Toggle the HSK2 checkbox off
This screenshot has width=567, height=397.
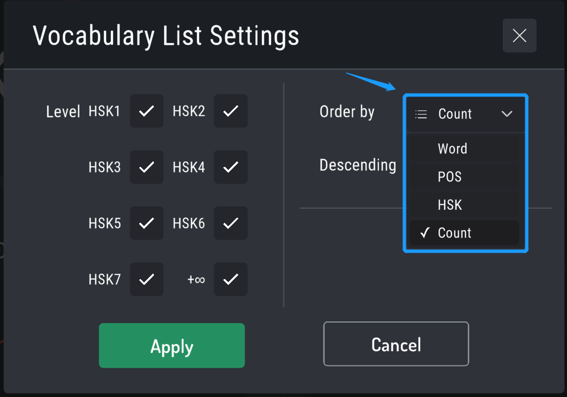(x=231, y=111)
